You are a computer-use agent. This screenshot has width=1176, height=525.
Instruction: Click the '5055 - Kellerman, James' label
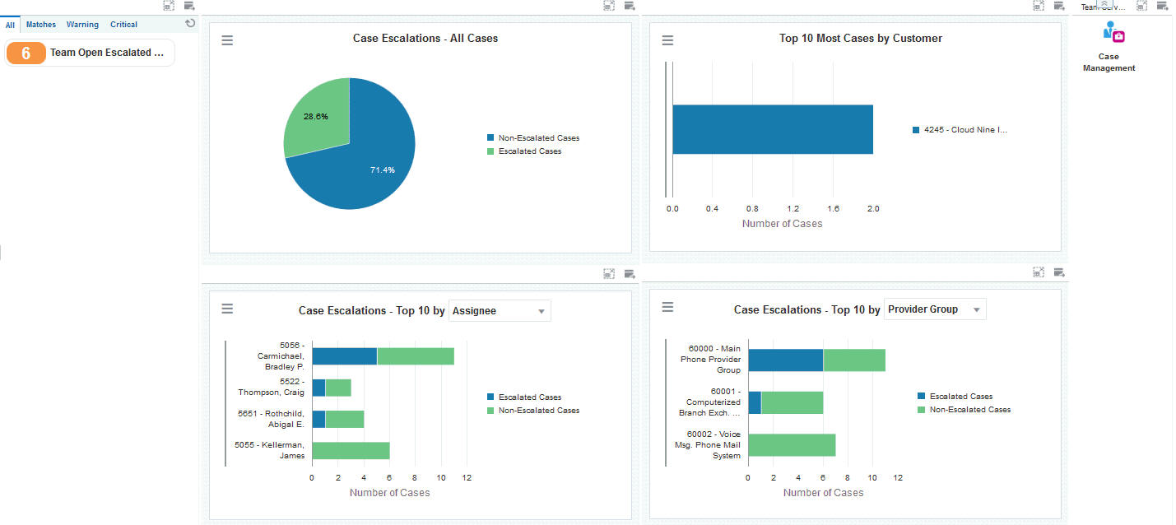click(x=269, y=450)
